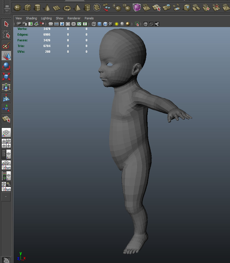230x263 pixels.
Task: Open the Hypershade/Persp layout
Action: click(x=6, y=176)
